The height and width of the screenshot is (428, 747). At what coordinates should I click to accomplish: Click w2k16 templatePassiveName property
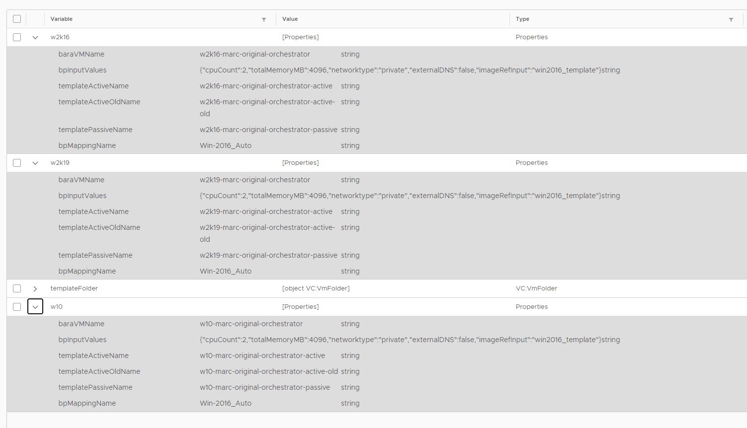click(95, 130)
